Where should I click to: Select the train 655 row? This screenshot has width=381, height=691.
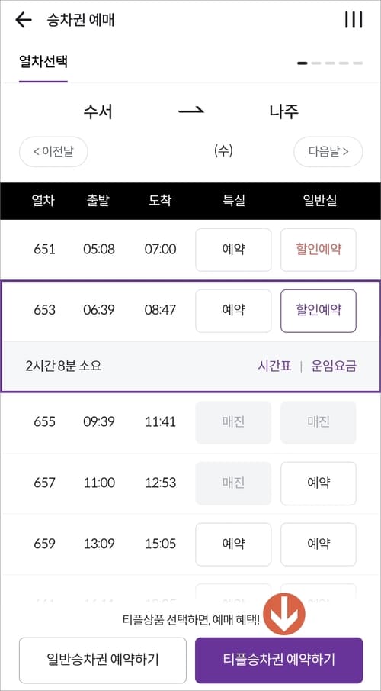(190, 422)
